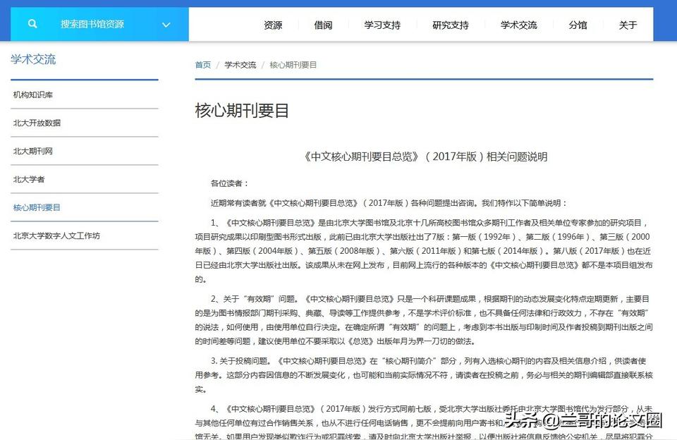Go to 首页 in the breadcrumb
677x440 pixels.
click(x=203, y=65)
